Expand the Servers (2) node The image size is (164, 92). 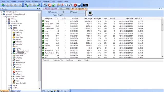tap(7, 21)
